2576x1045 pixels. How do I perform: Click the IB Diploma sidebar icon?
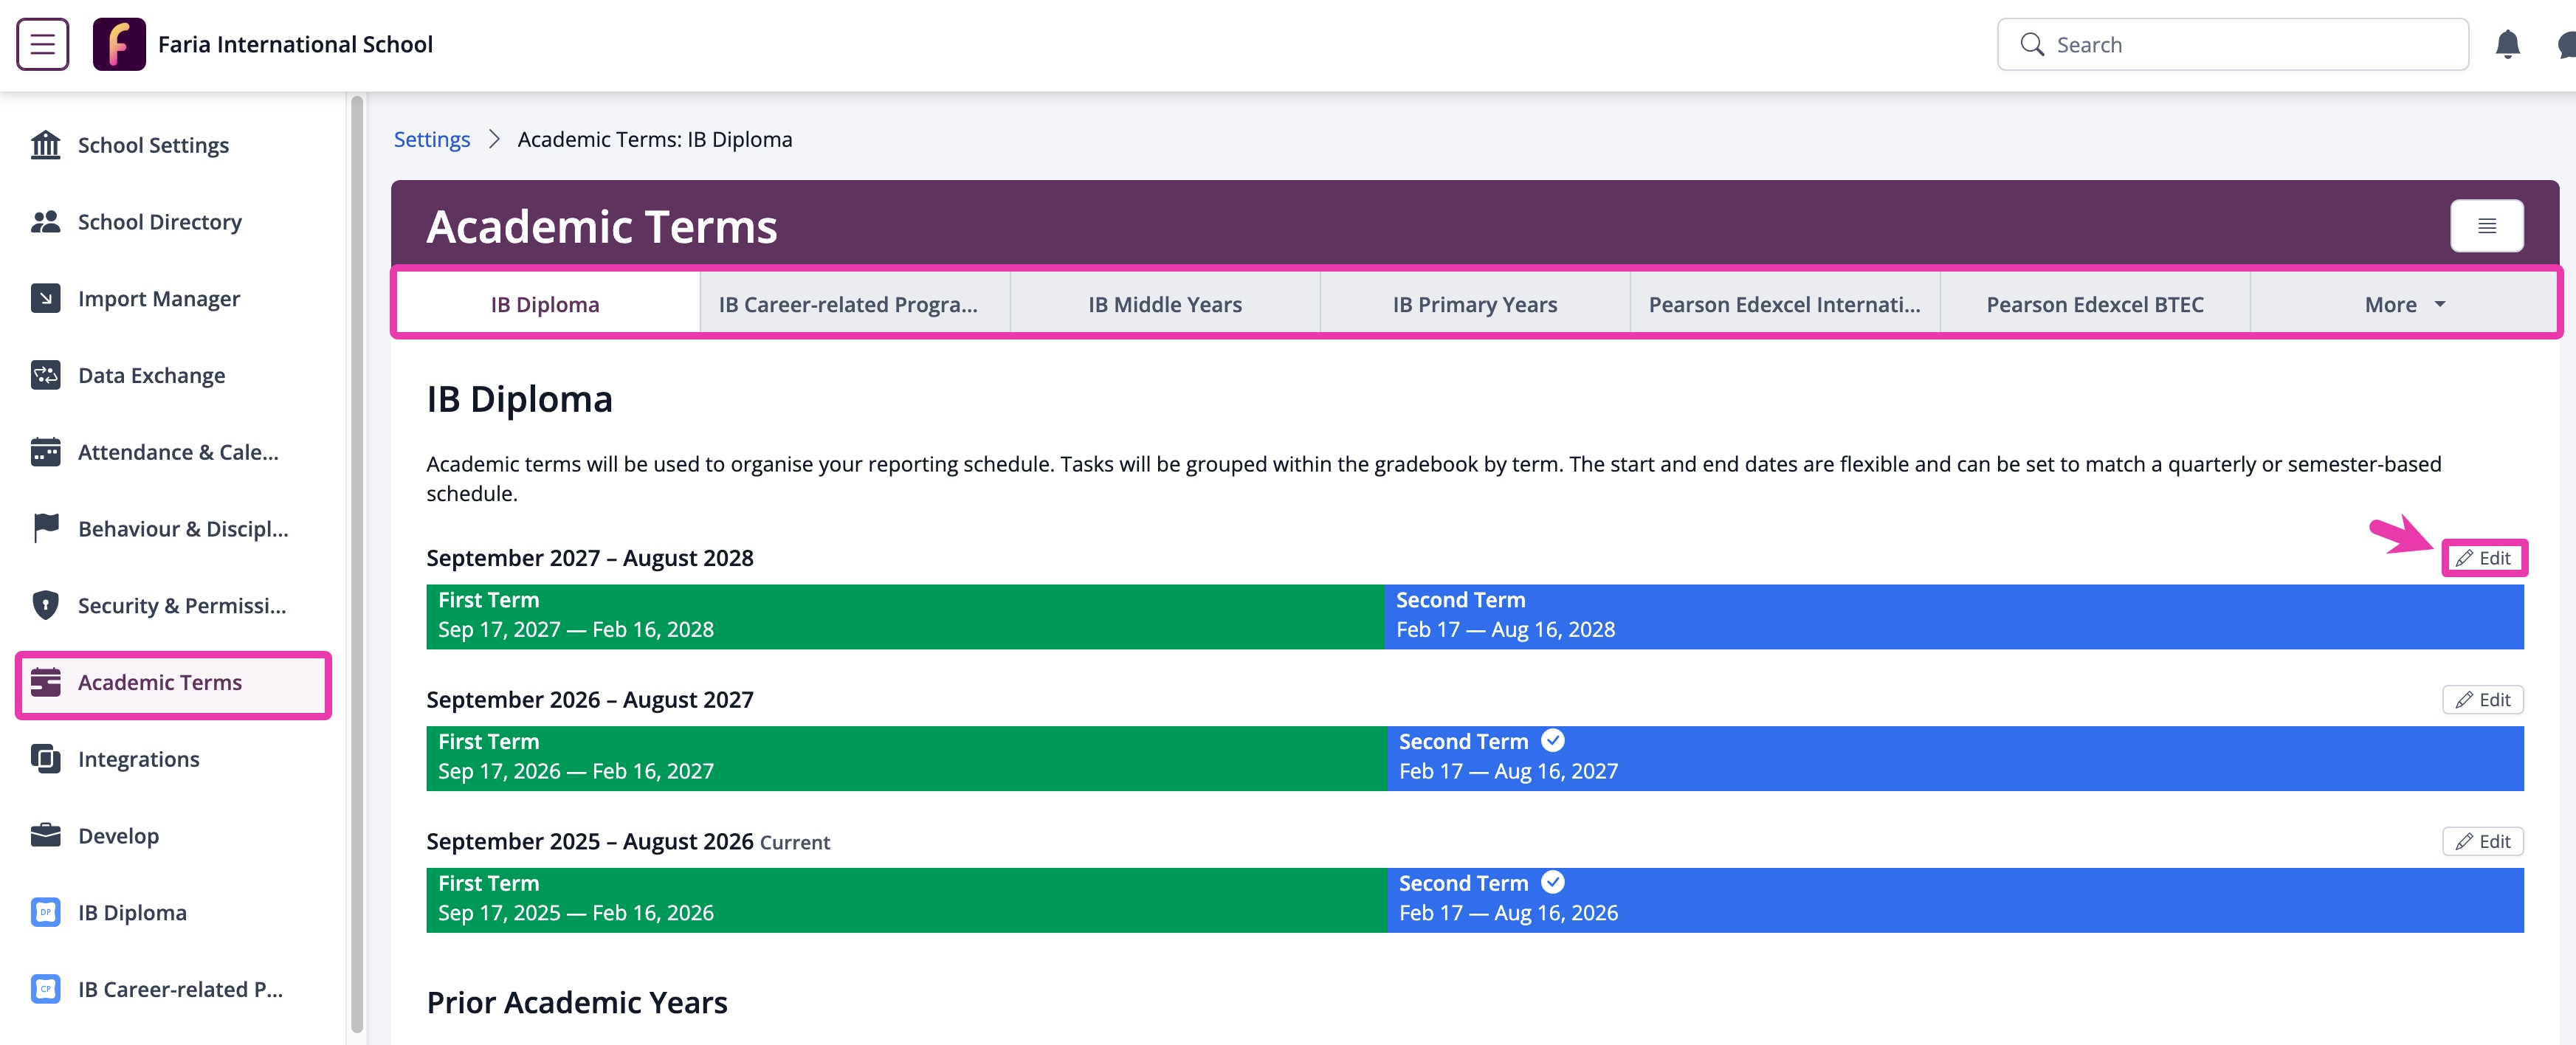pyautogui.click(x=46, y=912)
